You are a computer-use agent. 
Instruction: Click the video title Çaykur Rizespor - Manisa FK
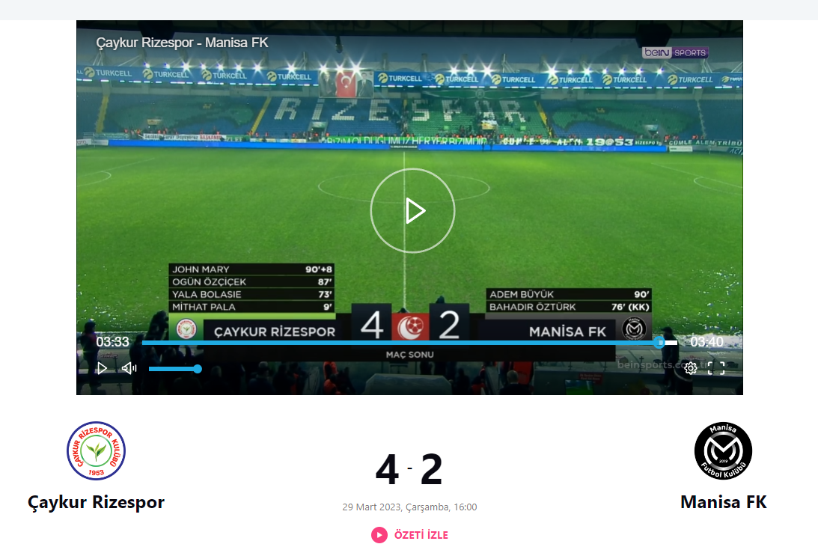182,43
